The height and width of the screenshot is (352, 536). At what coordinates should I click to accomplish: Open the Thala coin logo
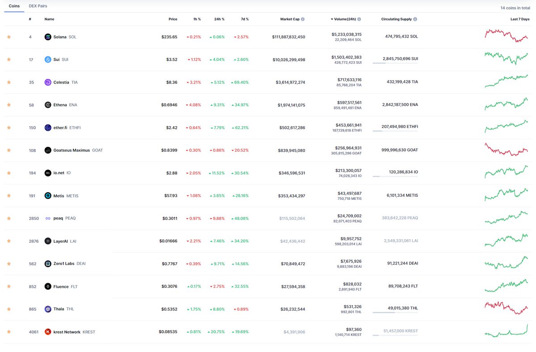click(48, 309)
